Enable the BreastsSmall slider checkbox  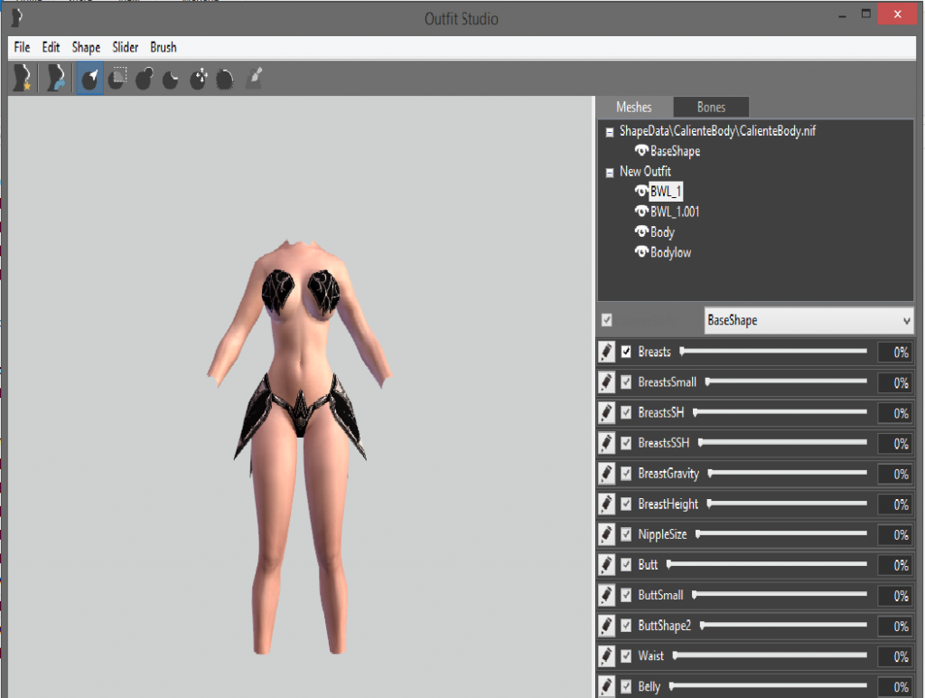[625, 382]
